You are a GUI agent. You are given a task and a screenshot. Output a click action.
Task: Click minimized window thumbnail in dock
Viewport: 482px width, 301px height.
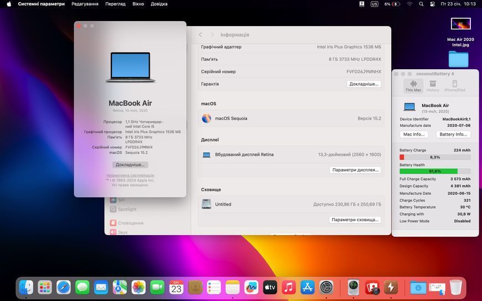(x=437, y=288)
